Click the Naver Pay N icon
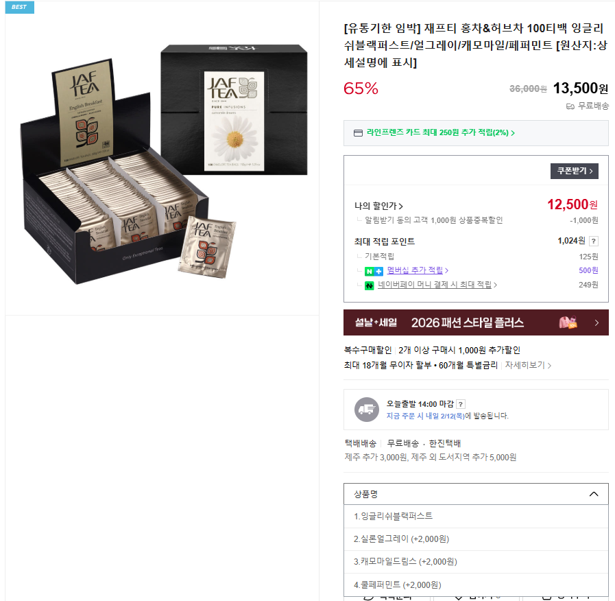 tap(369, 285)
